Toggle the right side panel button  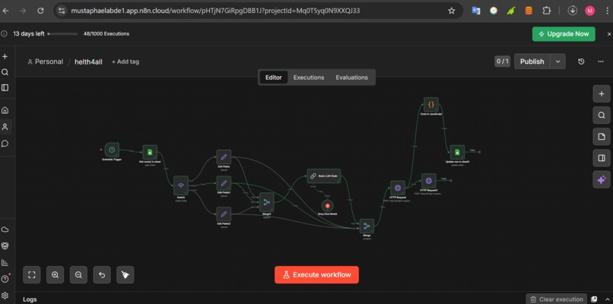click(602, 158)
